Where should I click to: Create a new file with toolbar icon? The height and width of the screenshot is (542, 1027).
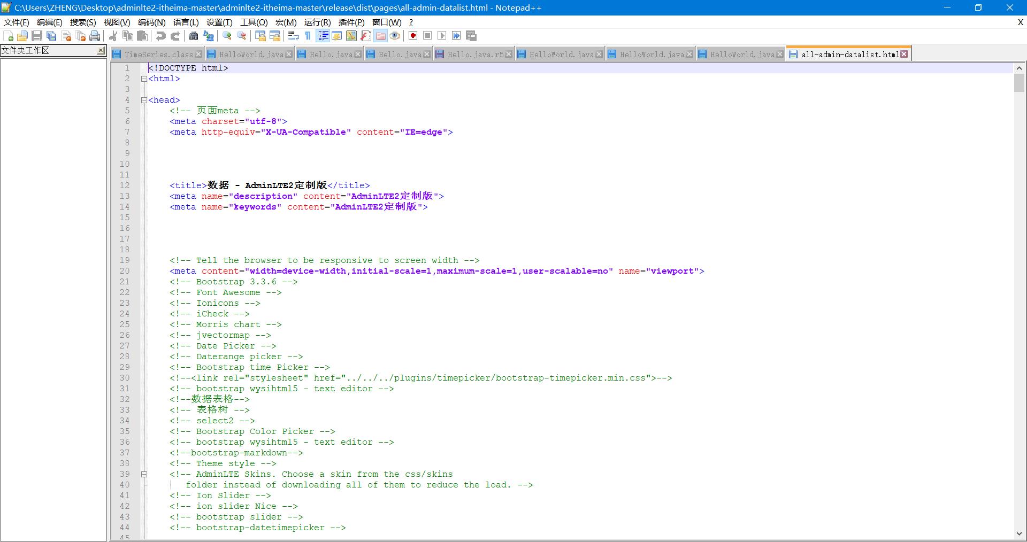click(9, 36)
